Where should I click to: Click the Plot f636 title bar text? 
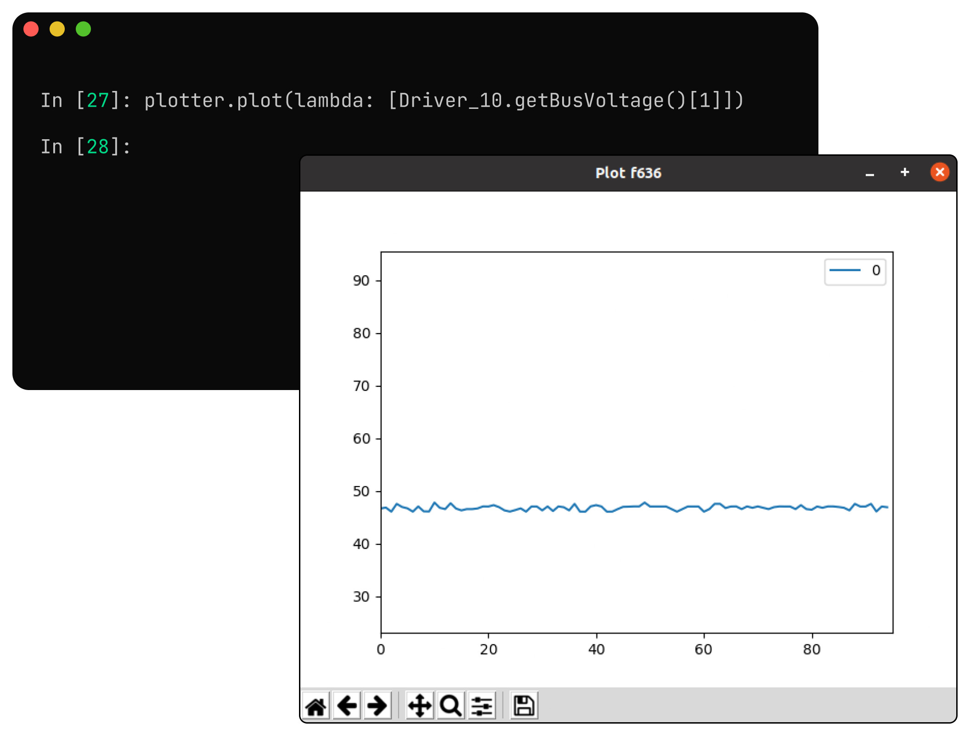(x=628, y=173)
